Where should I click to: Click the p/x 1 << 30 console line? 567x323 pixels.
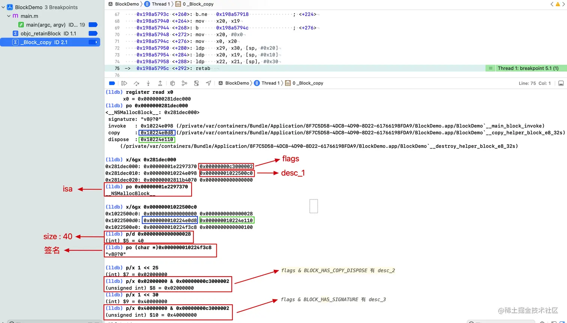(142, 295)
